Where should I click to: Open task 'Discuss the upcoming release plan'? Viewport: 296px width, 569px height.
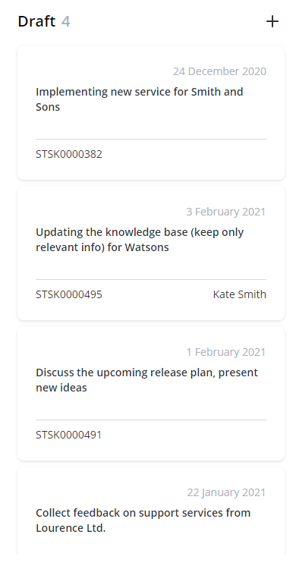(146, 380)
